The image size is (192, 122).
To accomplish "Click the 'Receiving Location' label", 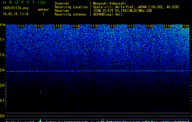I will (71, 7).
